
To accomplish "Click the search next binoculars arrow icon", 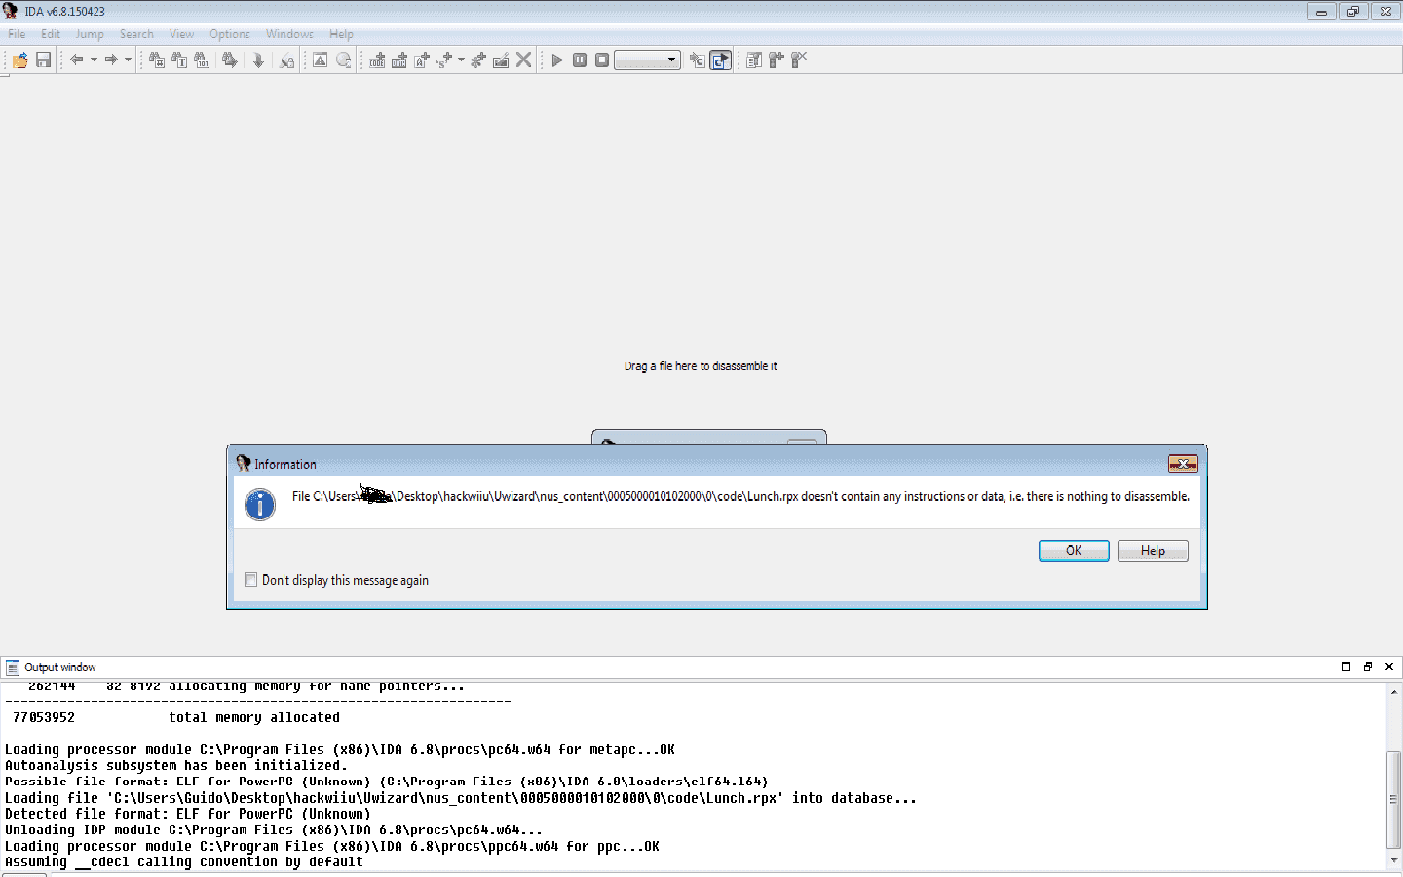I will point(230,59).
